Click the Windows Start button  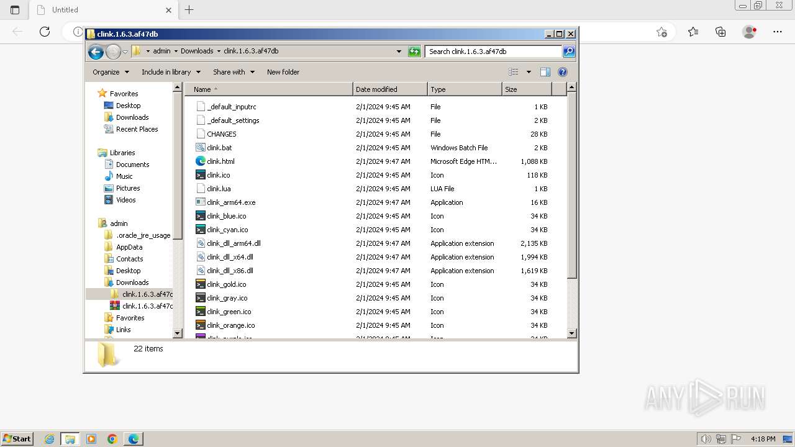coord(17,438)
